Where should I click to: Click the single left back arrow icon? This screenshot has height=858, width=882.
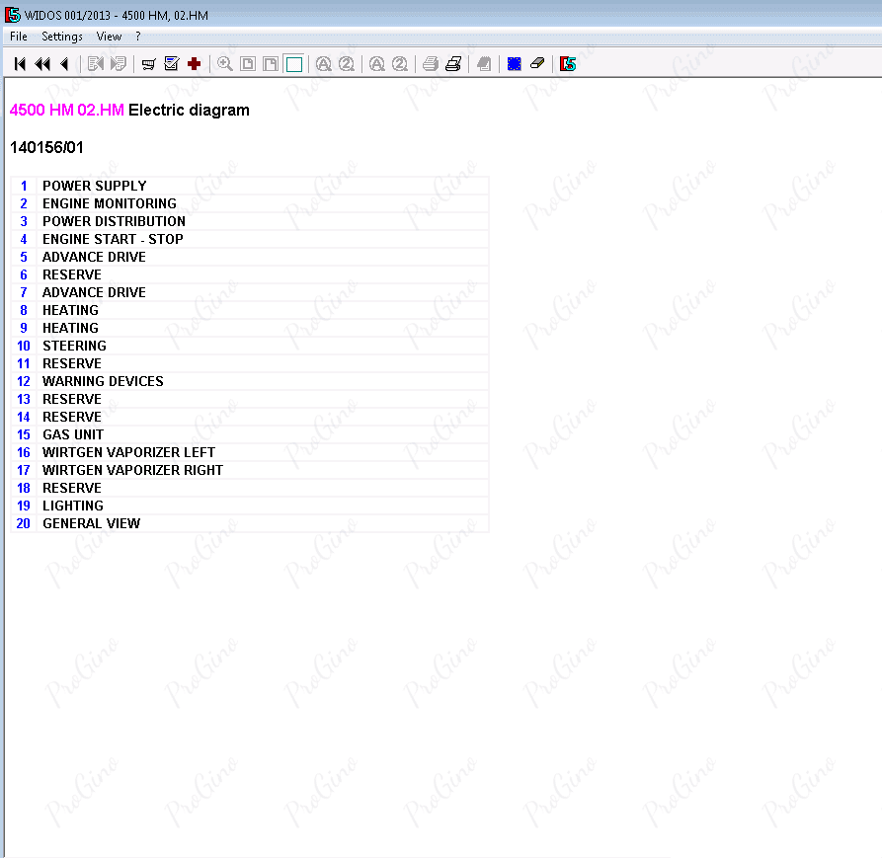64,64
